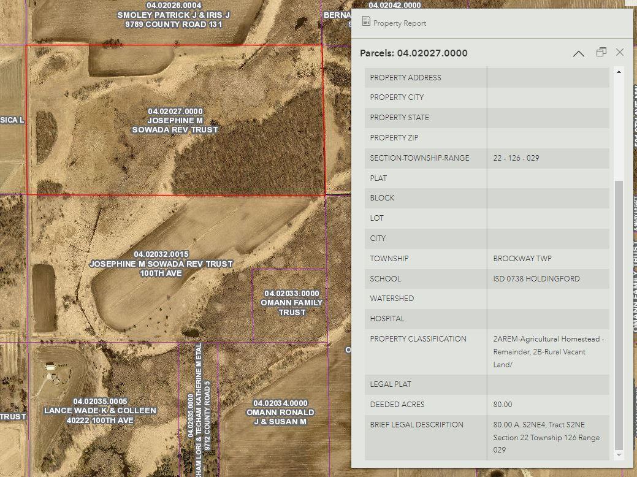Click the Section-Township-Range value 22 - 126 - 029
The height and width of the screenshot is (477, 637).
[x=516, y=158]
